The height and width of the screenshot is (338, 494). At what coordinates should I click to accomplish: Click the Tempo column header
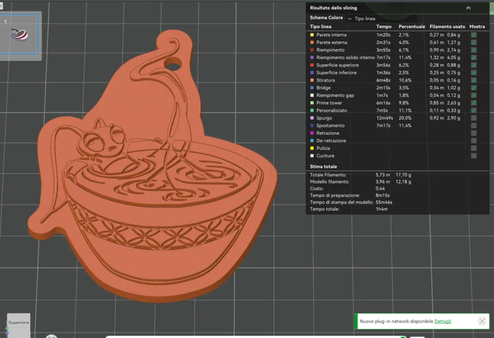coord(384,27)
